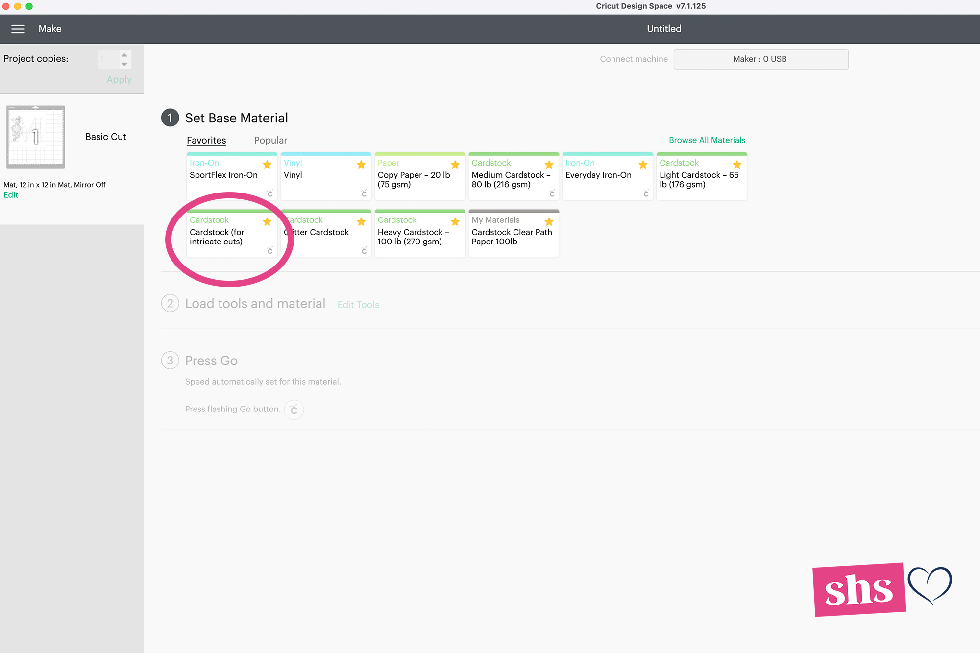Click the Press Go step heading
980x653 pixels.
tap(211, 361)
